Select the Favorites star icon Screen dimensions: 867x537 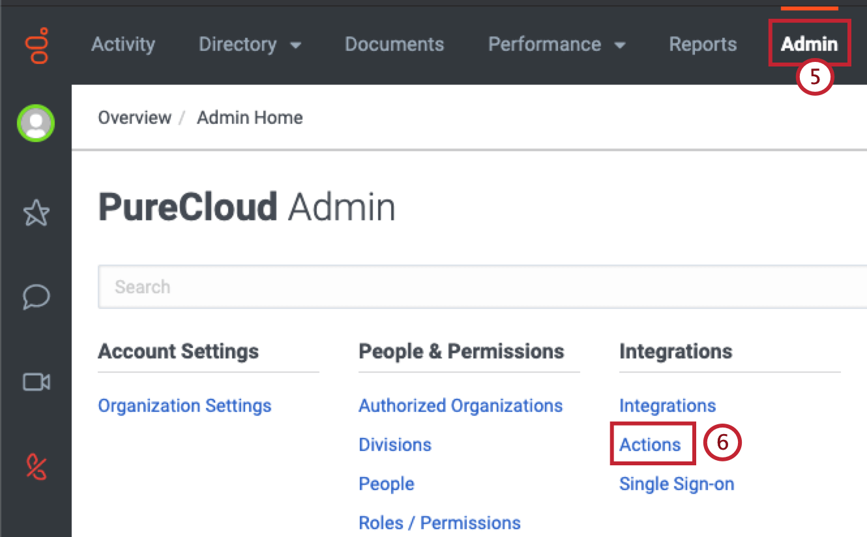[x=35, y=212]
